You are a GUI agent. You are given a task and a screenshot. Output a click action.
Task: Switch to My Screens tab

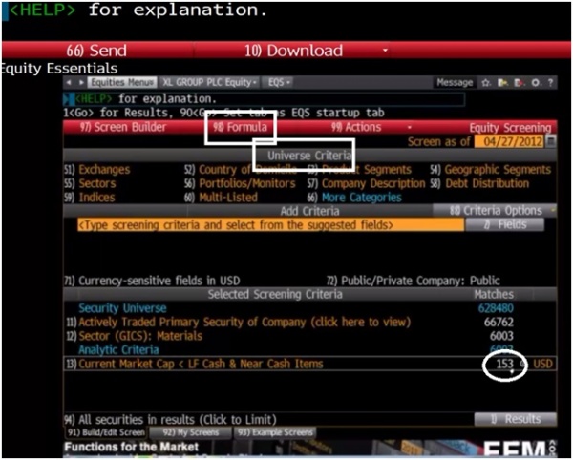click(x=191, y=432)
